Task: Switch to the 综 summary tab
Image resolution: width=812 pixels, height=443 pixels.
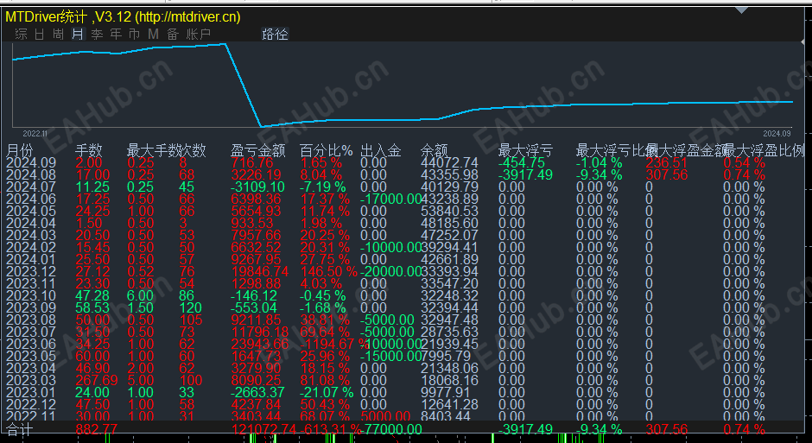Action: click(22, 35)
